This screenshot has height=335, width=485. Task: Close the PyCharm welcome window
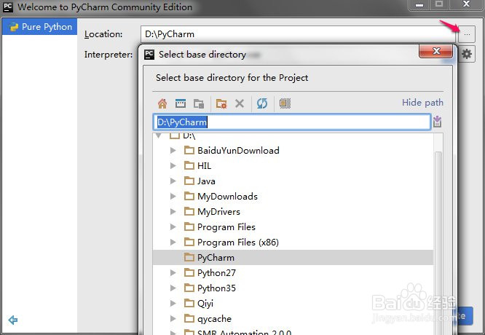(467, 4)
